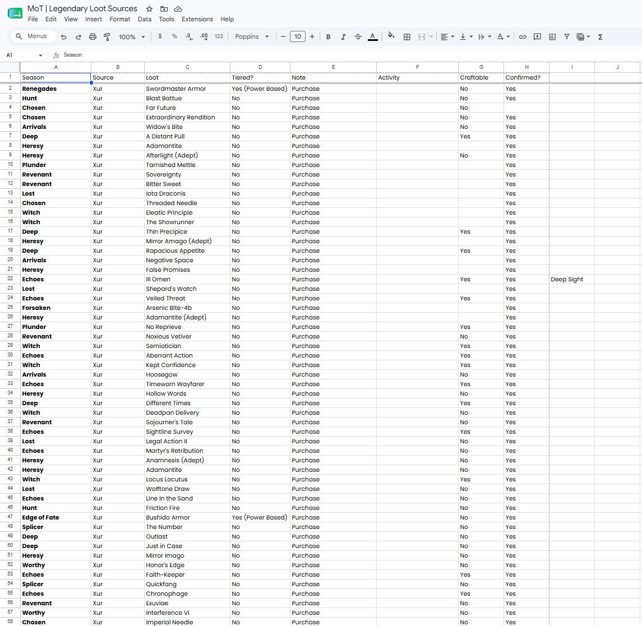Decrease decimal places icon
Viewport: 642px width, 626px height.
189,36
